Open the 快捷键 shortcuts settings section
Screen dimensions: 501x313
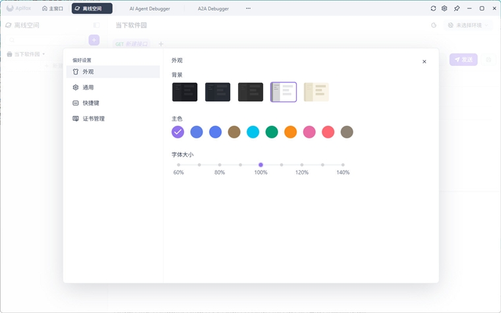(x=113, y=103)
